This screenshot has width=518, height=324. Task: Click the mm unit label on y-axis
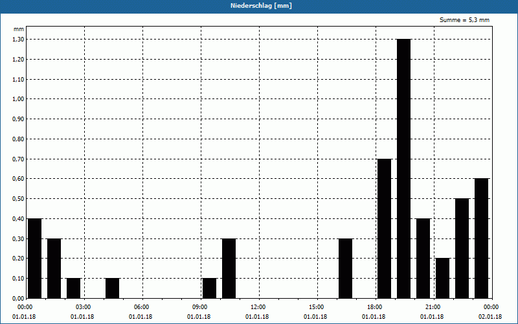point(19,29)
